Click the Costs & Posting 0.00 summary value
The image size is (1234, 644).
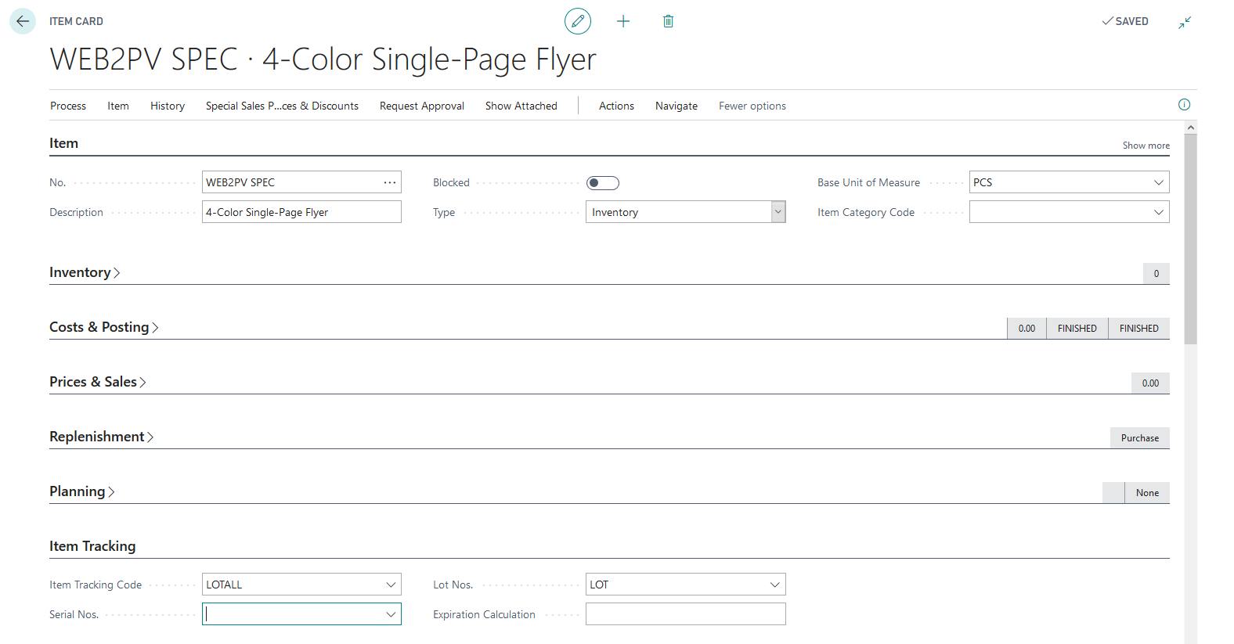point(1027,329)
